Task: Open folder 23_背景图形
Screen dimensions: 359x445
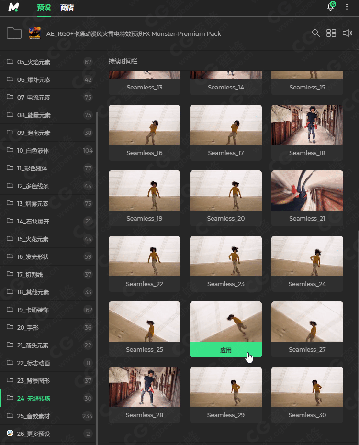Action: coord(48,380)
